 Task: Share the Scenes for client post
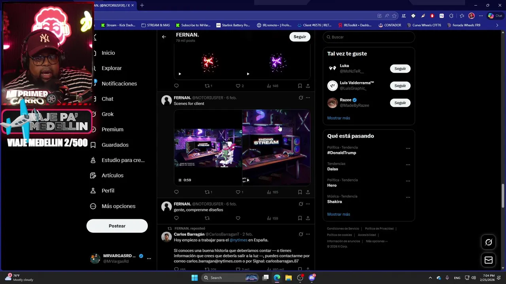(x=308, y=192)
